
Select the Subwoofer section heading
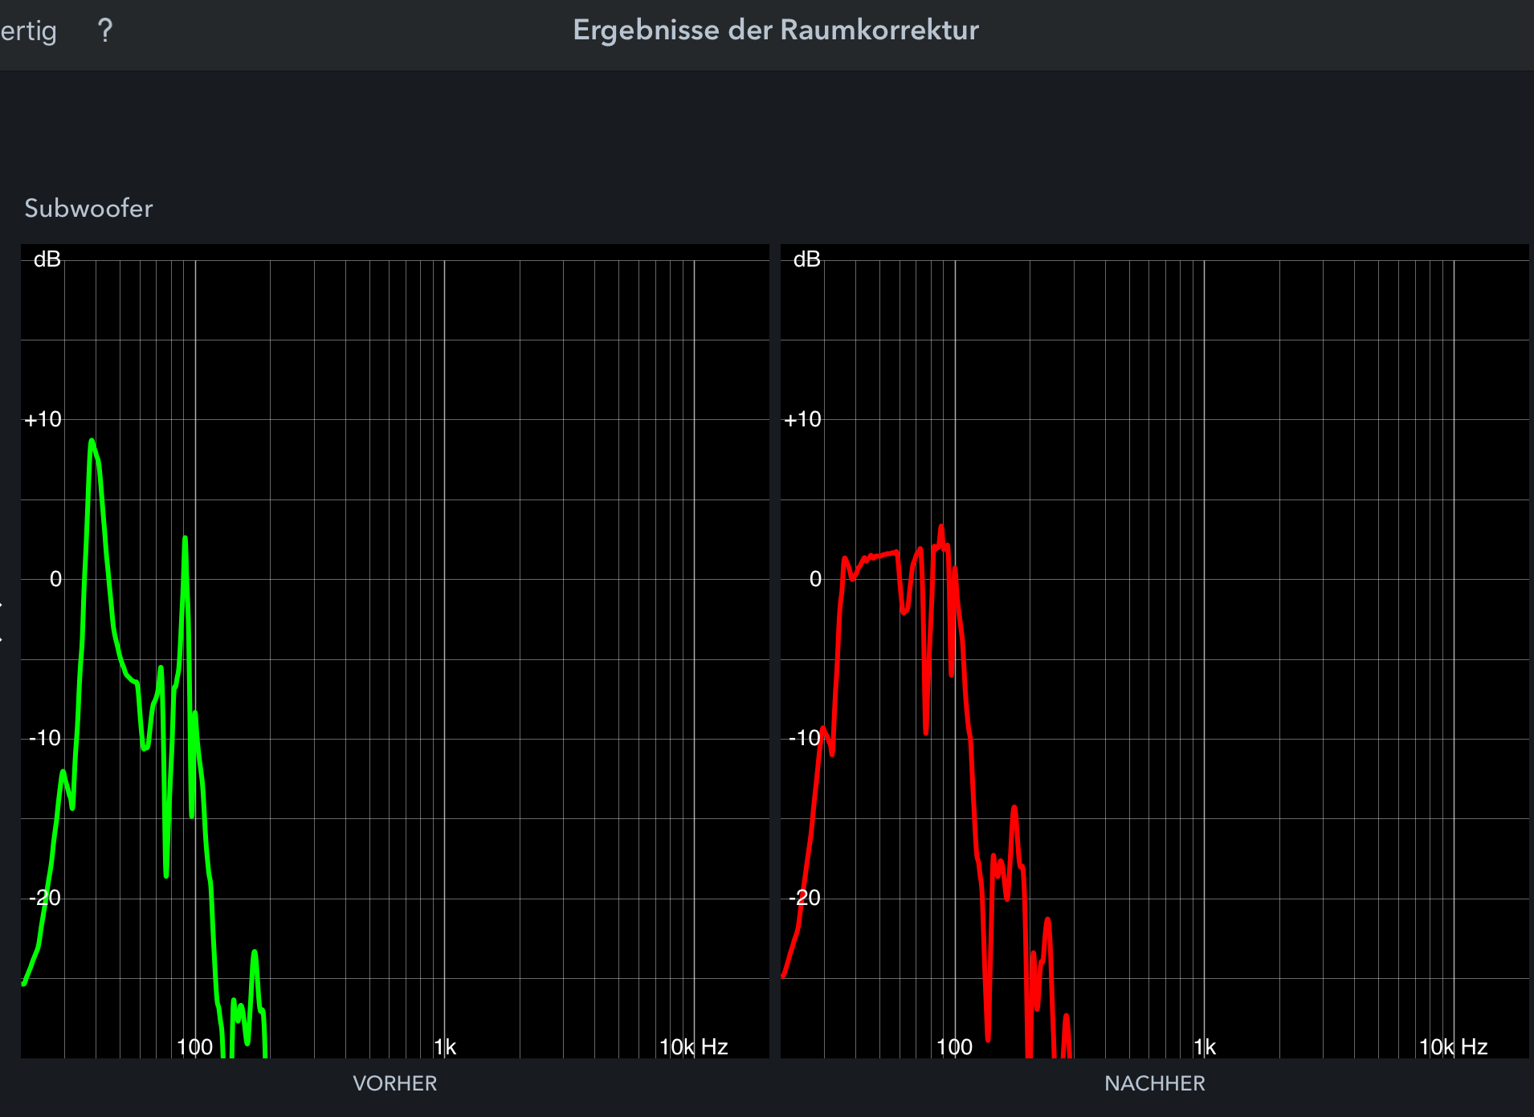[88, 209]
